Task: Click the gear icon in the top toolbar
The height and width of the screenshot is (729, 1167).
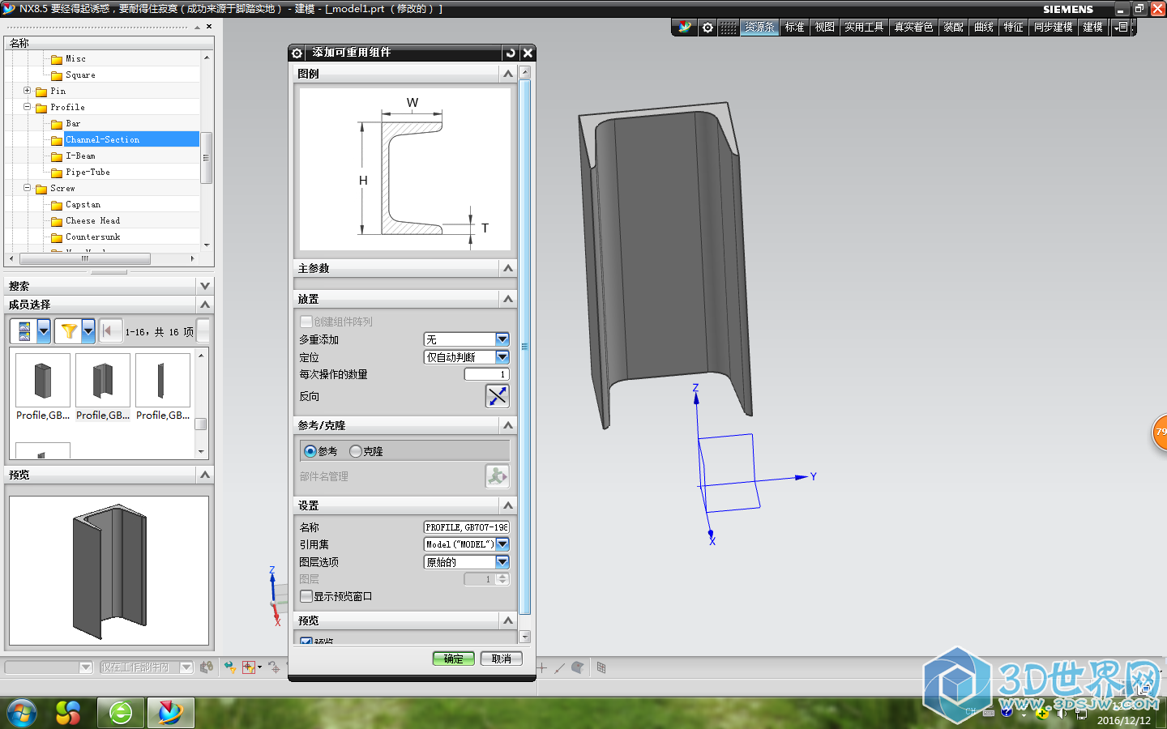Action: [707, 27]
